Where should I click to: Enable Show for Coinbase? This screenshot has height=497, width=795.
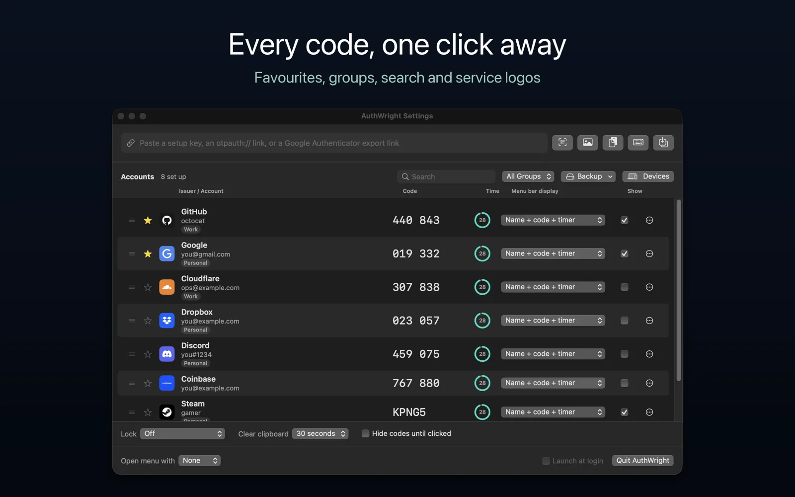[625, 383]
